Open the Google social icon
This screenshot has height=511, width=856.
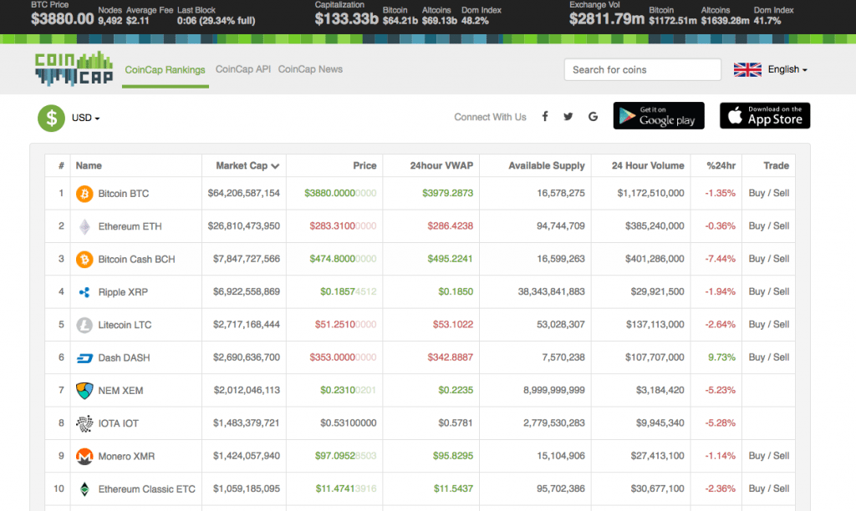pos(593,117)
